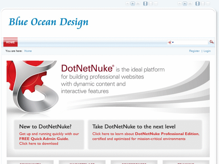The width and height of the screenshot is (219, 164).
Task: Select full page width icon in left set
Action: point(156,4)
